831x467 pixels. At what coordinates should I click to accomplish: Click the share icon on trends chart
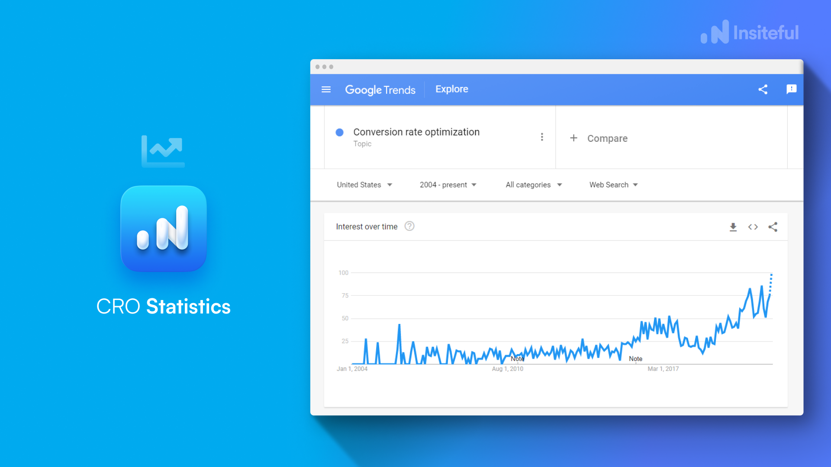click(x=773, y=227)
